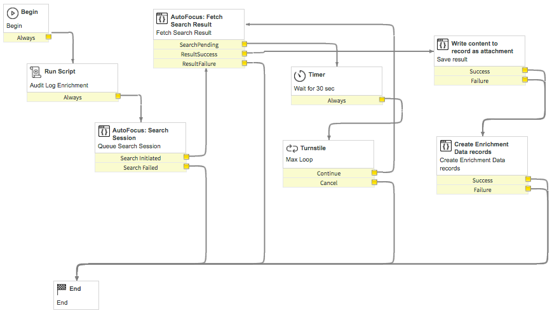This screenshot has width=552, height=313.
Task: Select the SearchPending condition row
Action: tap(199, 44)
